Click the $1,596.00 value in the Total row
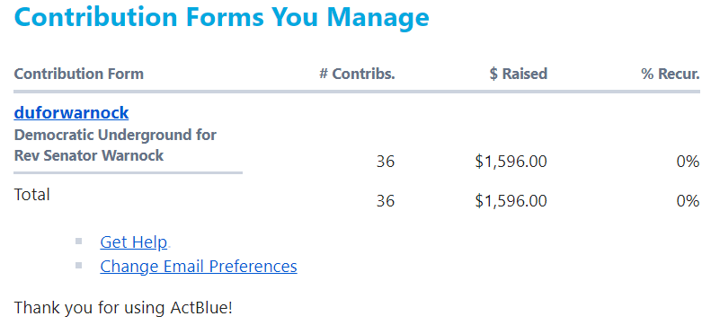Image resolution: width=711 pixels, height=325 pixels. coord(511,201)
